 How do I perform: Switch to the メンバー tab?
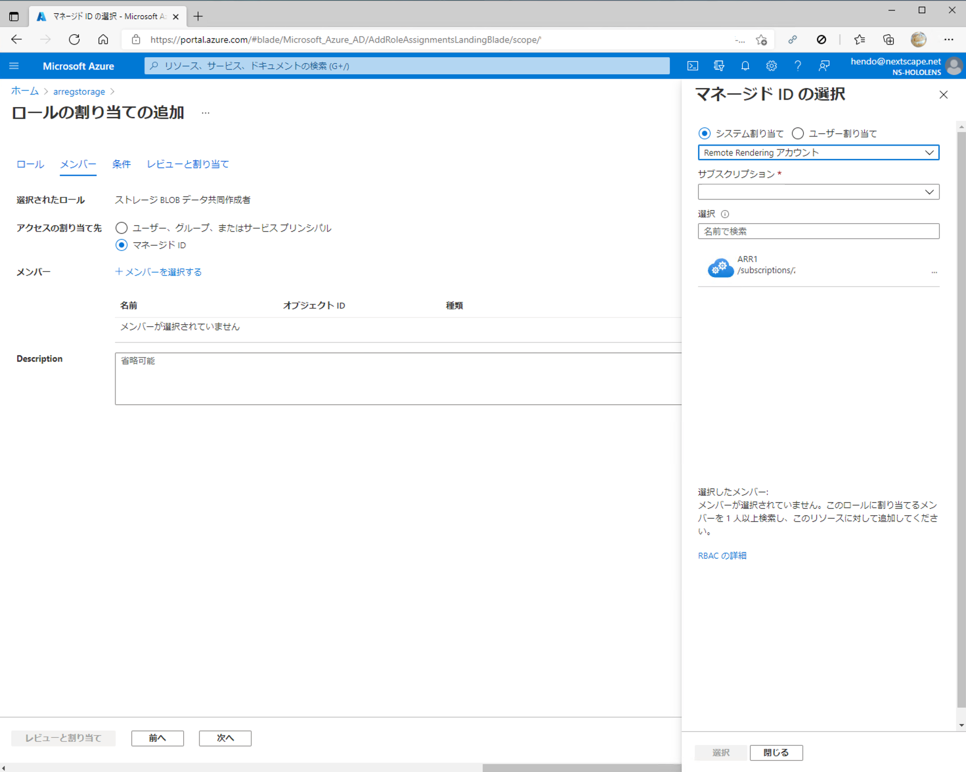(x=78, y=164)
